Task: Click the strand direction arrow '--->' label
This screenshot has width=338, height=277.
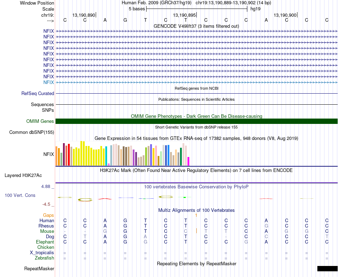Action: pos(50,21)
